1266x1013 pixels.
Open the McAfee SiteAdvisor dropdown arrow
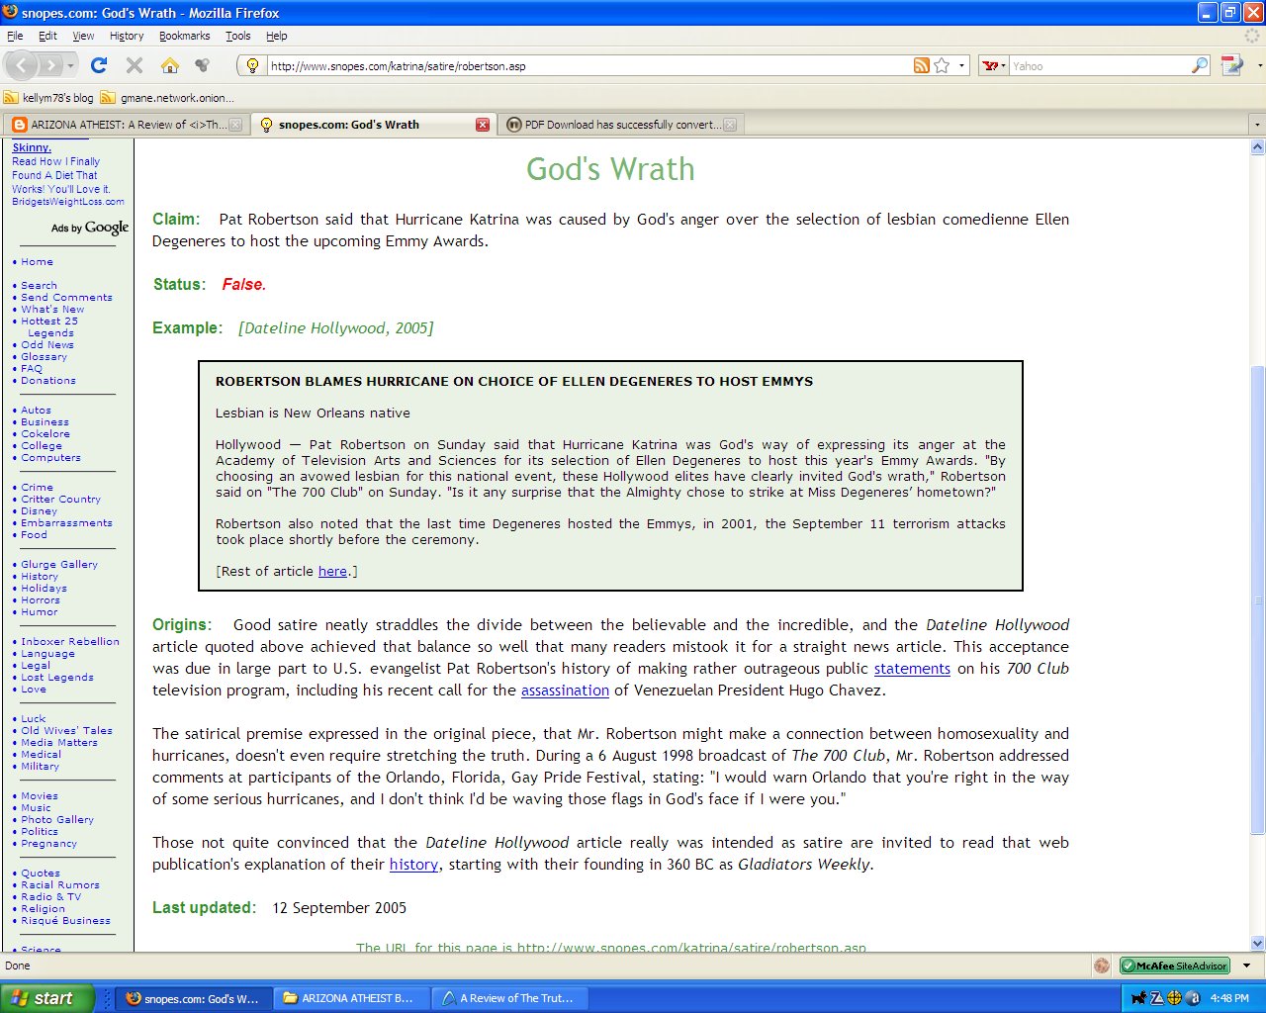click(1246, 966)
